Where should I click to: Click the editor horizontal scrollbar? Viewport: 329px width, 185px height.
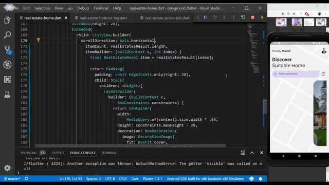(130, 145)
